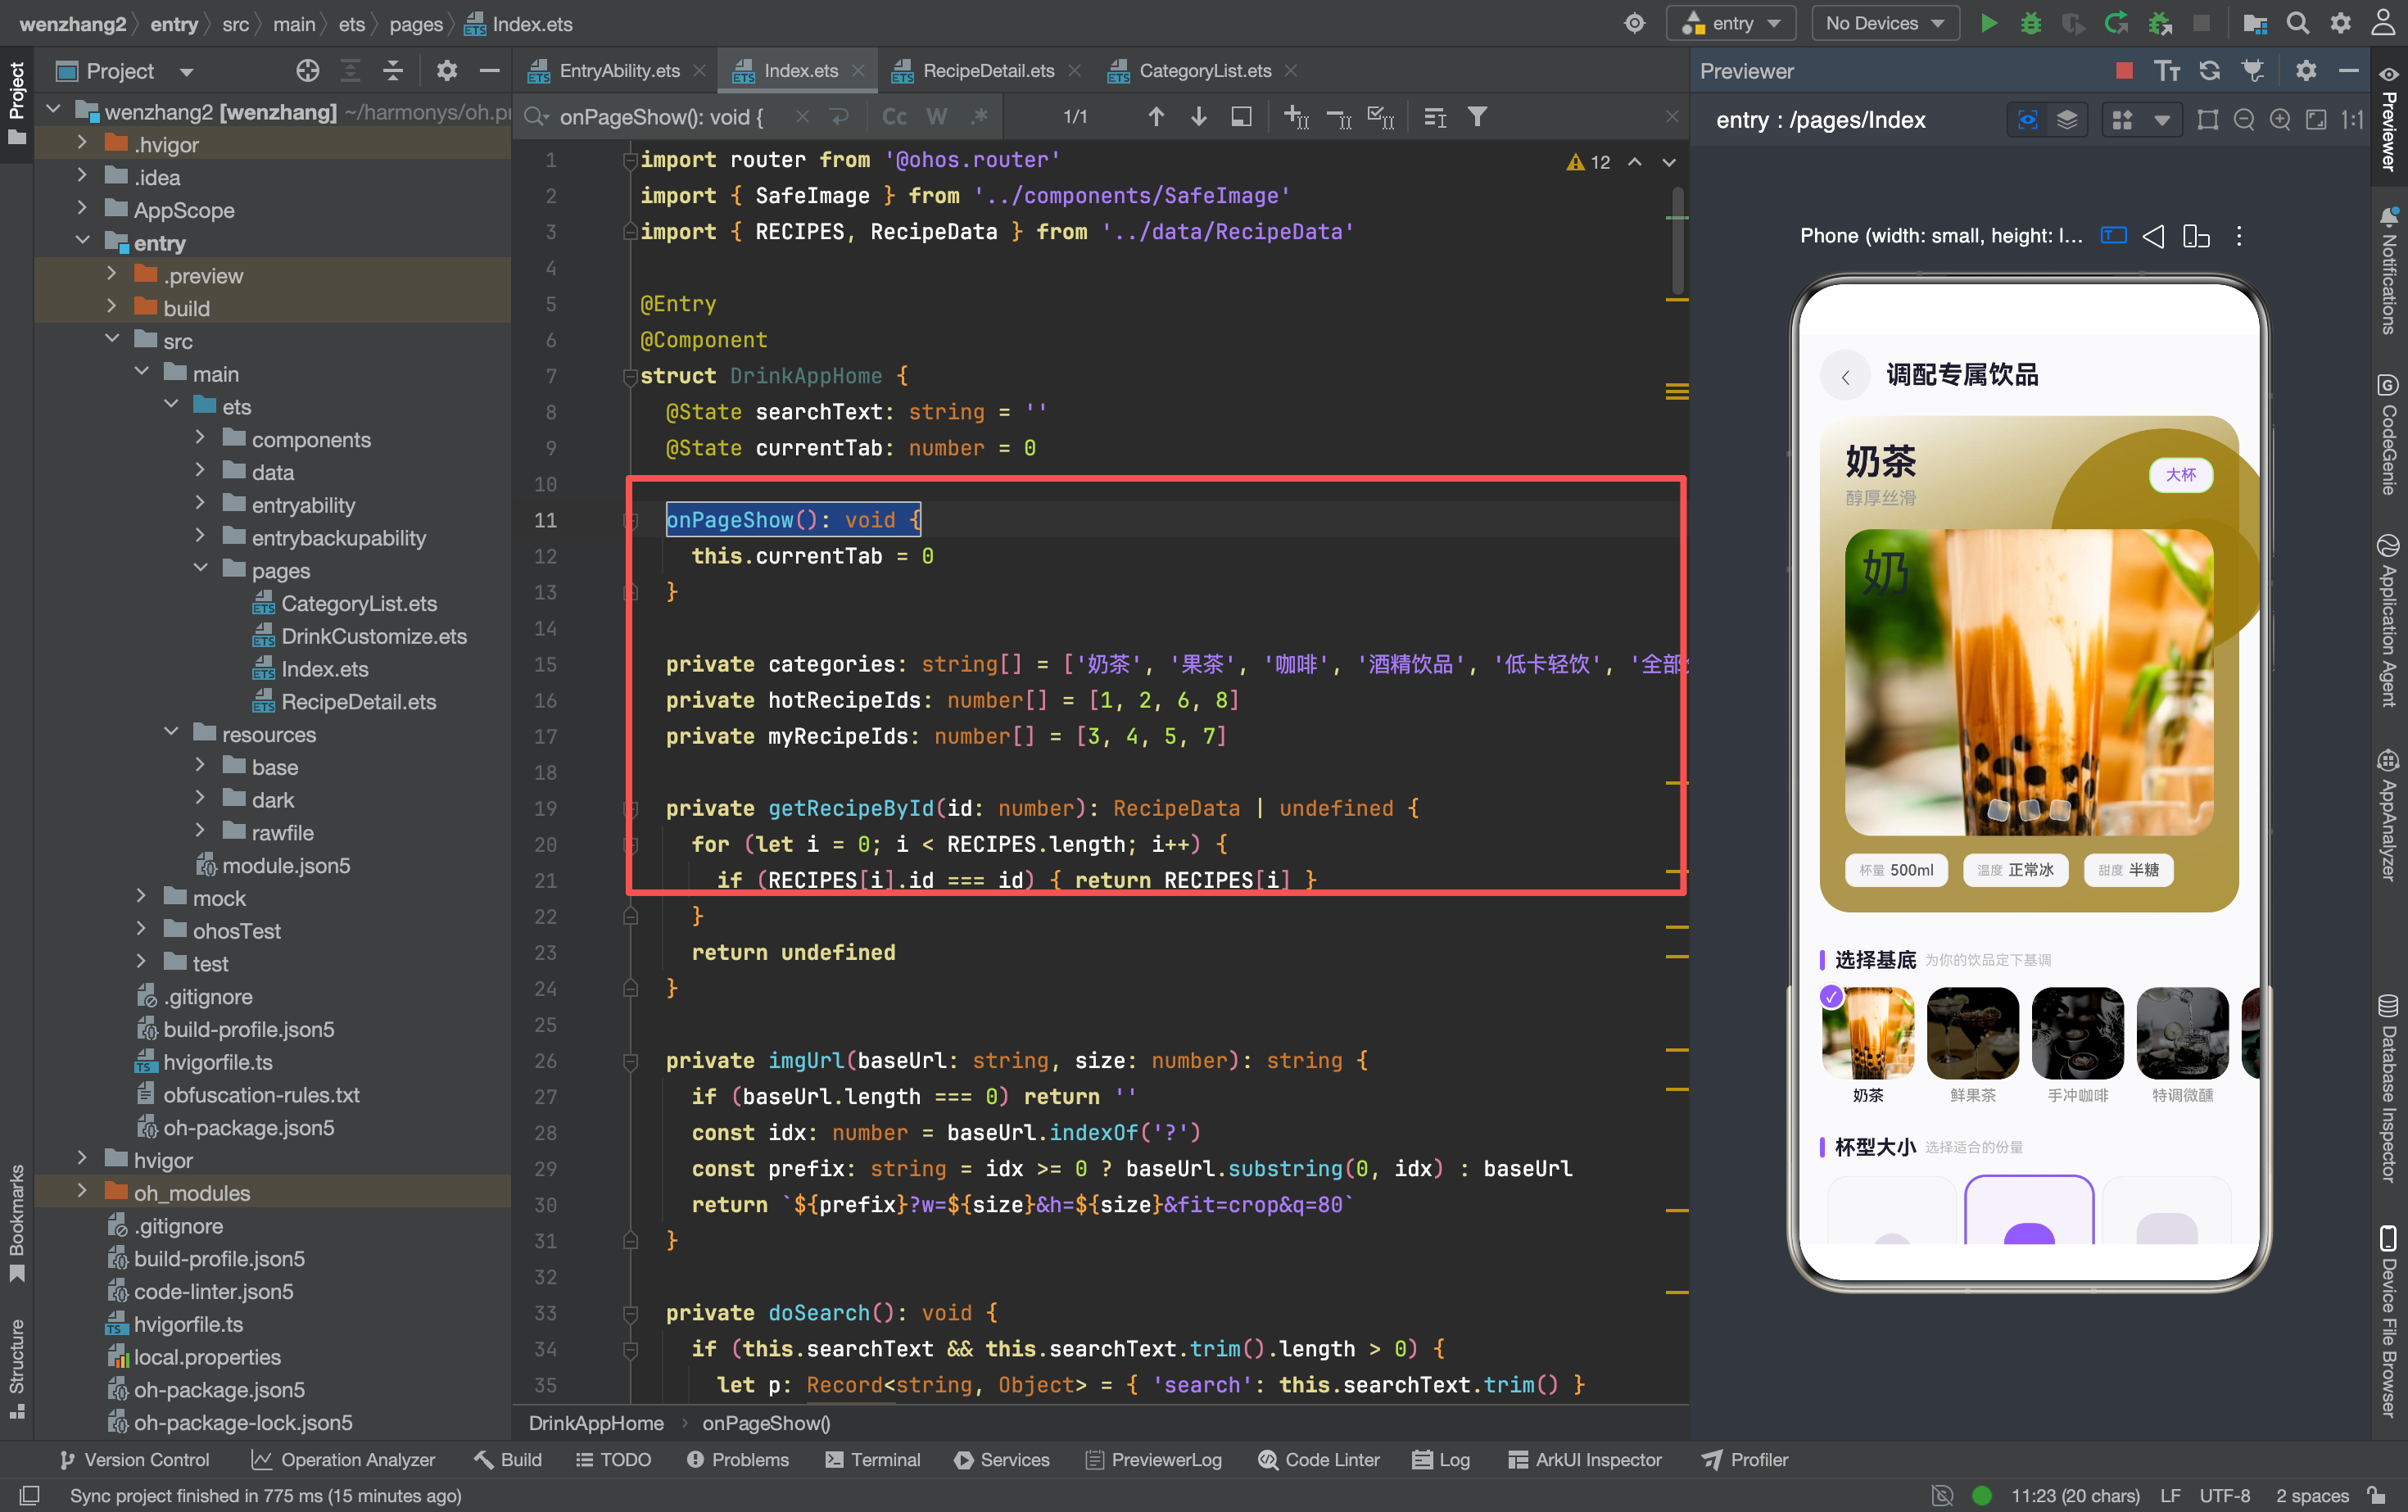Zoom out the preview
The image size is (2408, 1512).
[2244, 120]
